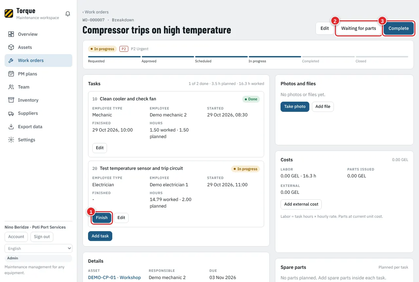The width and height of the screenshot is (419, 282).
Task: Click the Overview dashboard icon
Action: (x=11, y=34)
